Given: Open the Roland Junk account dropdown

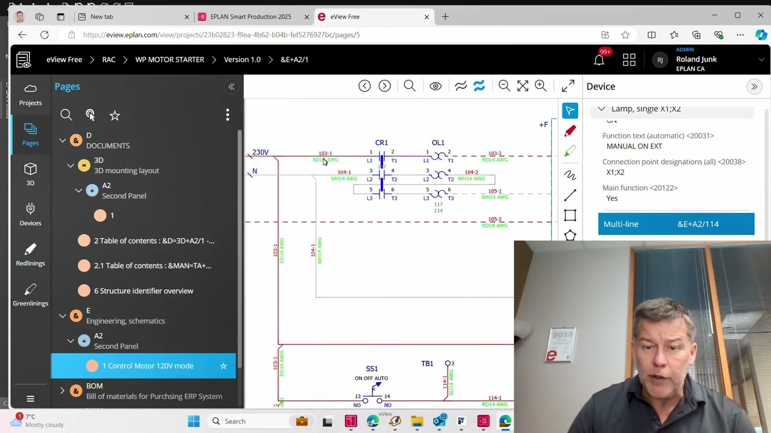Looking at the screenshot, I should coord(761,60).
